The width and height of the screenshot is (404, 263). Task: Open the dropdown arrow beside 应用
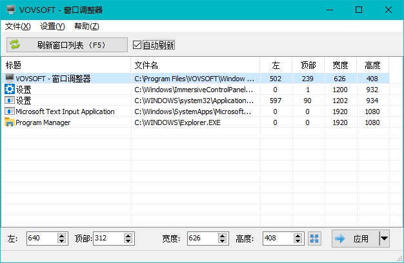[384, 239]
